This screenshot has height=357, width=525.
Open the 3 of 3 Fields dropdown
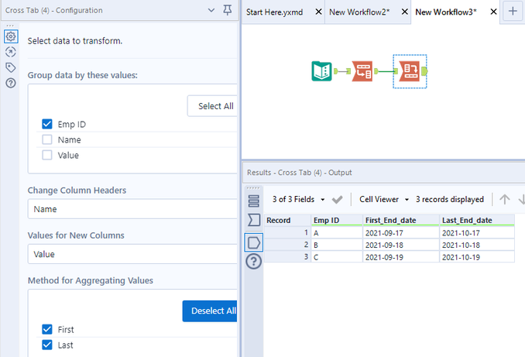click(298, 200)
